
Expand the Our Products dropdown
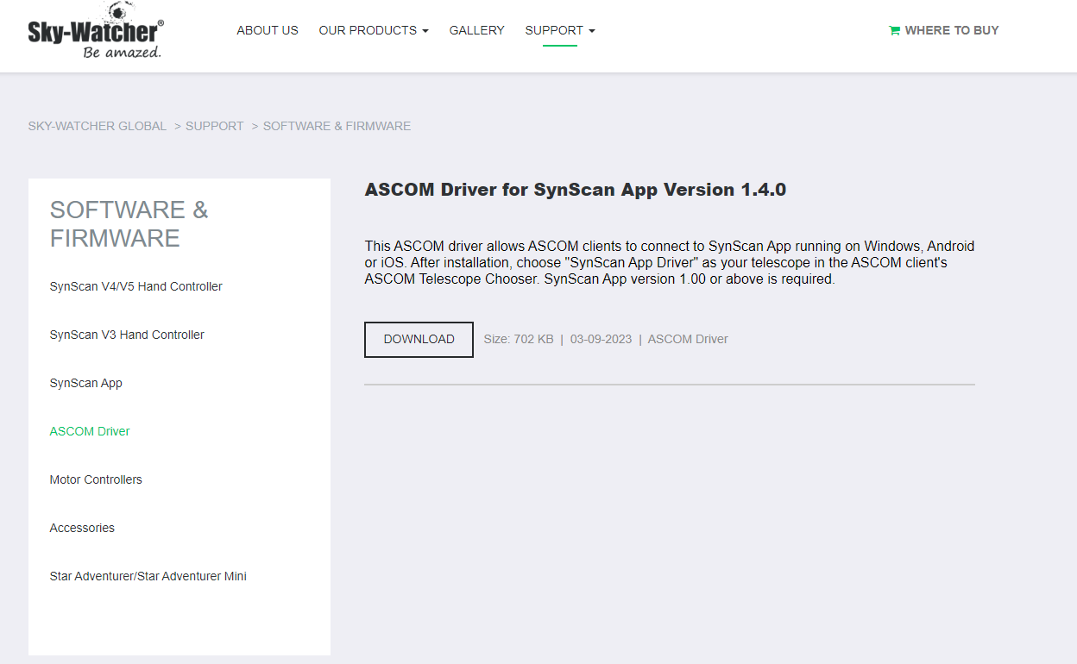374,30
